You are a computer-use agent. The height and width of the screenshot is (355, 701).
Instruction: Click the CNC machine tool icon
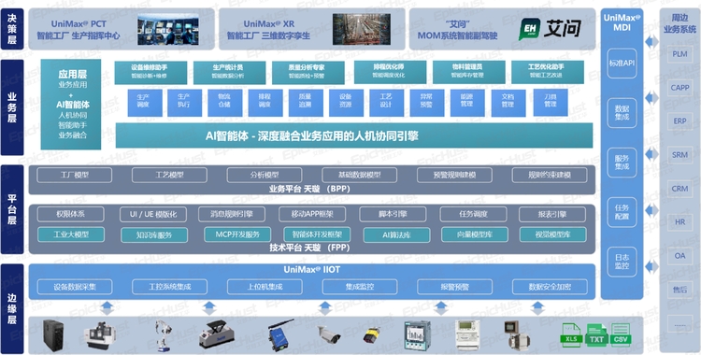tap(100, 335)
